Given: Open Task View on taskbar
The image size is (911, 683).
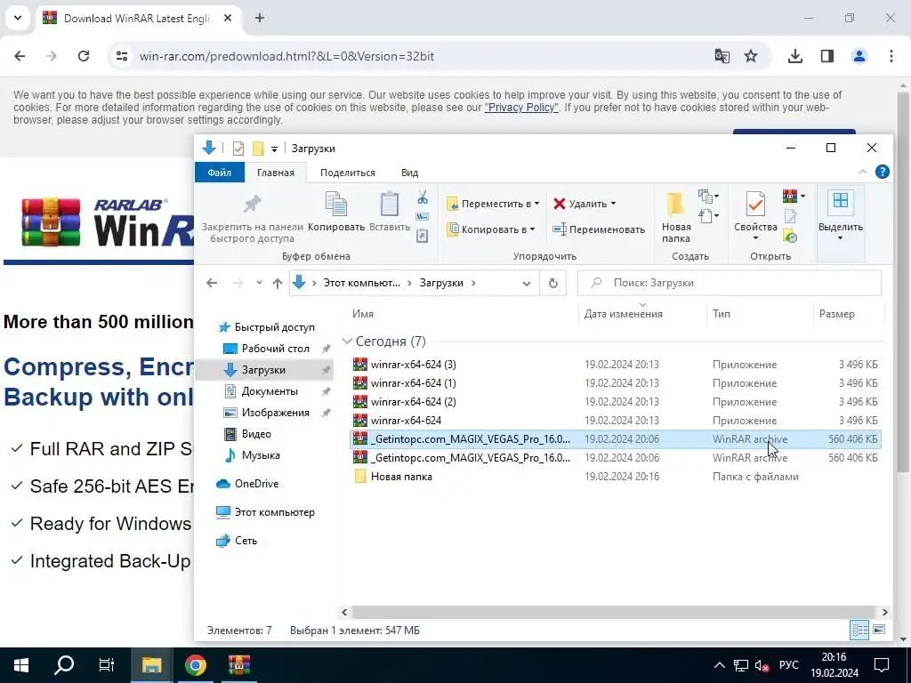Looking at the screenshot, I should click(x=107, y=665).
